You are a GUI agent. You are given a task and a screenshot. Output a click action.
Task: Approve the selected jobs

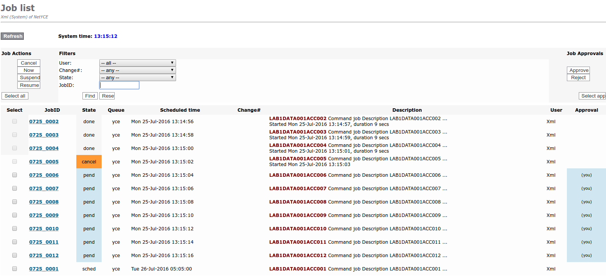pyautogui.click(x=578, y=70)
